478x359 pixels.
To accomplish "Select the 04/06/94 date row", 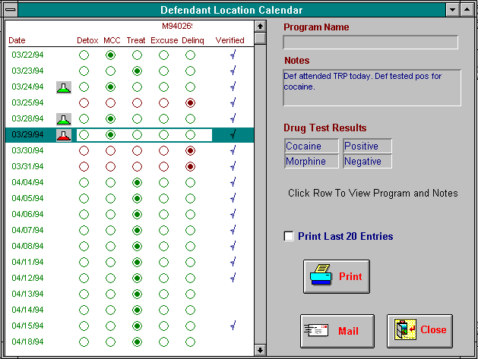I will tap(27, 215).
